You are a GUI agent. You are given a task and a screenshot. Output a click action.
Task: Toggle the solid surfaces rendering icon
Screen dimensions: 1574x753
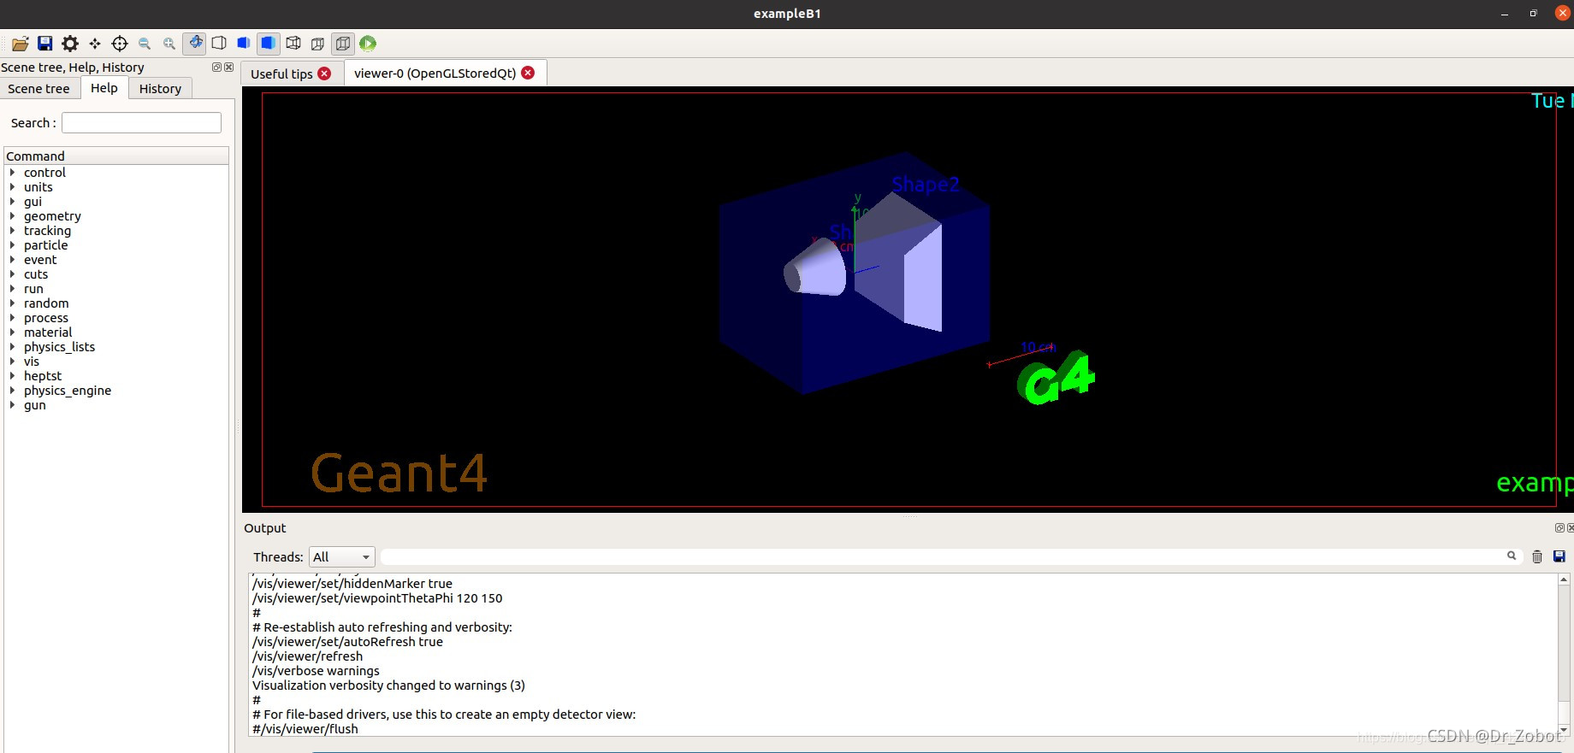pos(269,43)
